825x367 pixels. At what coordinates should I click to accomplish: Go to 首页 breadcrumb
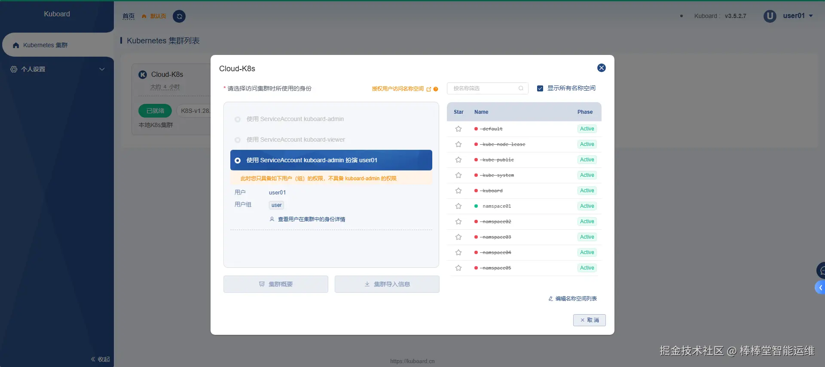coord(128,16)
